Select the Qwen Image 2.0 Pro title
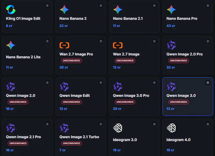 [184, 54]
